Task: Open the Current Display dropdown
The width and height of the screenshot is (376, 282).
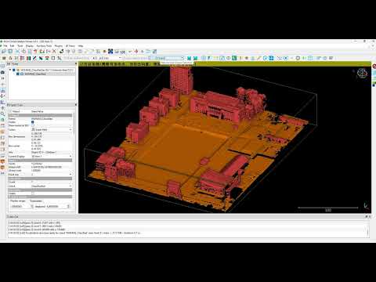Action: [52, 156]
